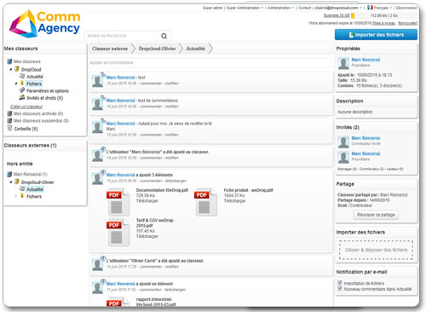Click avatar next to 'test' comment

(97, 81)
